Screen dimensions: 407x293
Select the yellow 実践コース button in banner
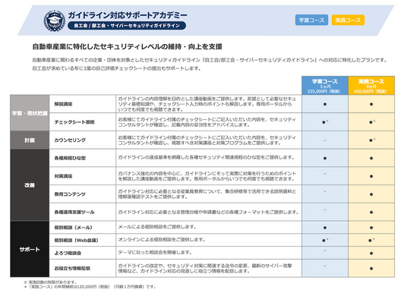(348, 20)
